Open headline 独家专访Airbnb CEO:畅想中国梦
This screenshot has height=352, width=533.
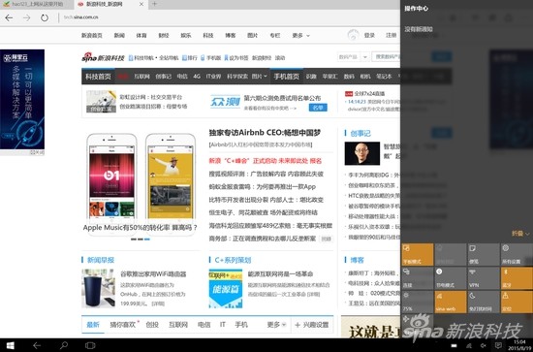(x=265, y=133)
